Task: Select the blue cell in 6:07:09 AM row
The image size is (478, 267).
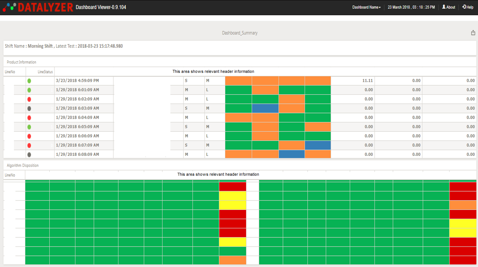Action: pos(318,145)
